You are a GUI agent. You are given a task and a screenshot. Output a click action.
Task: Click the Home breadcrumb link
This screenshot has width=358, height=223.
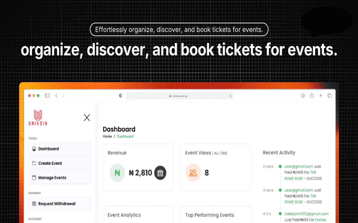pos(107,137)
